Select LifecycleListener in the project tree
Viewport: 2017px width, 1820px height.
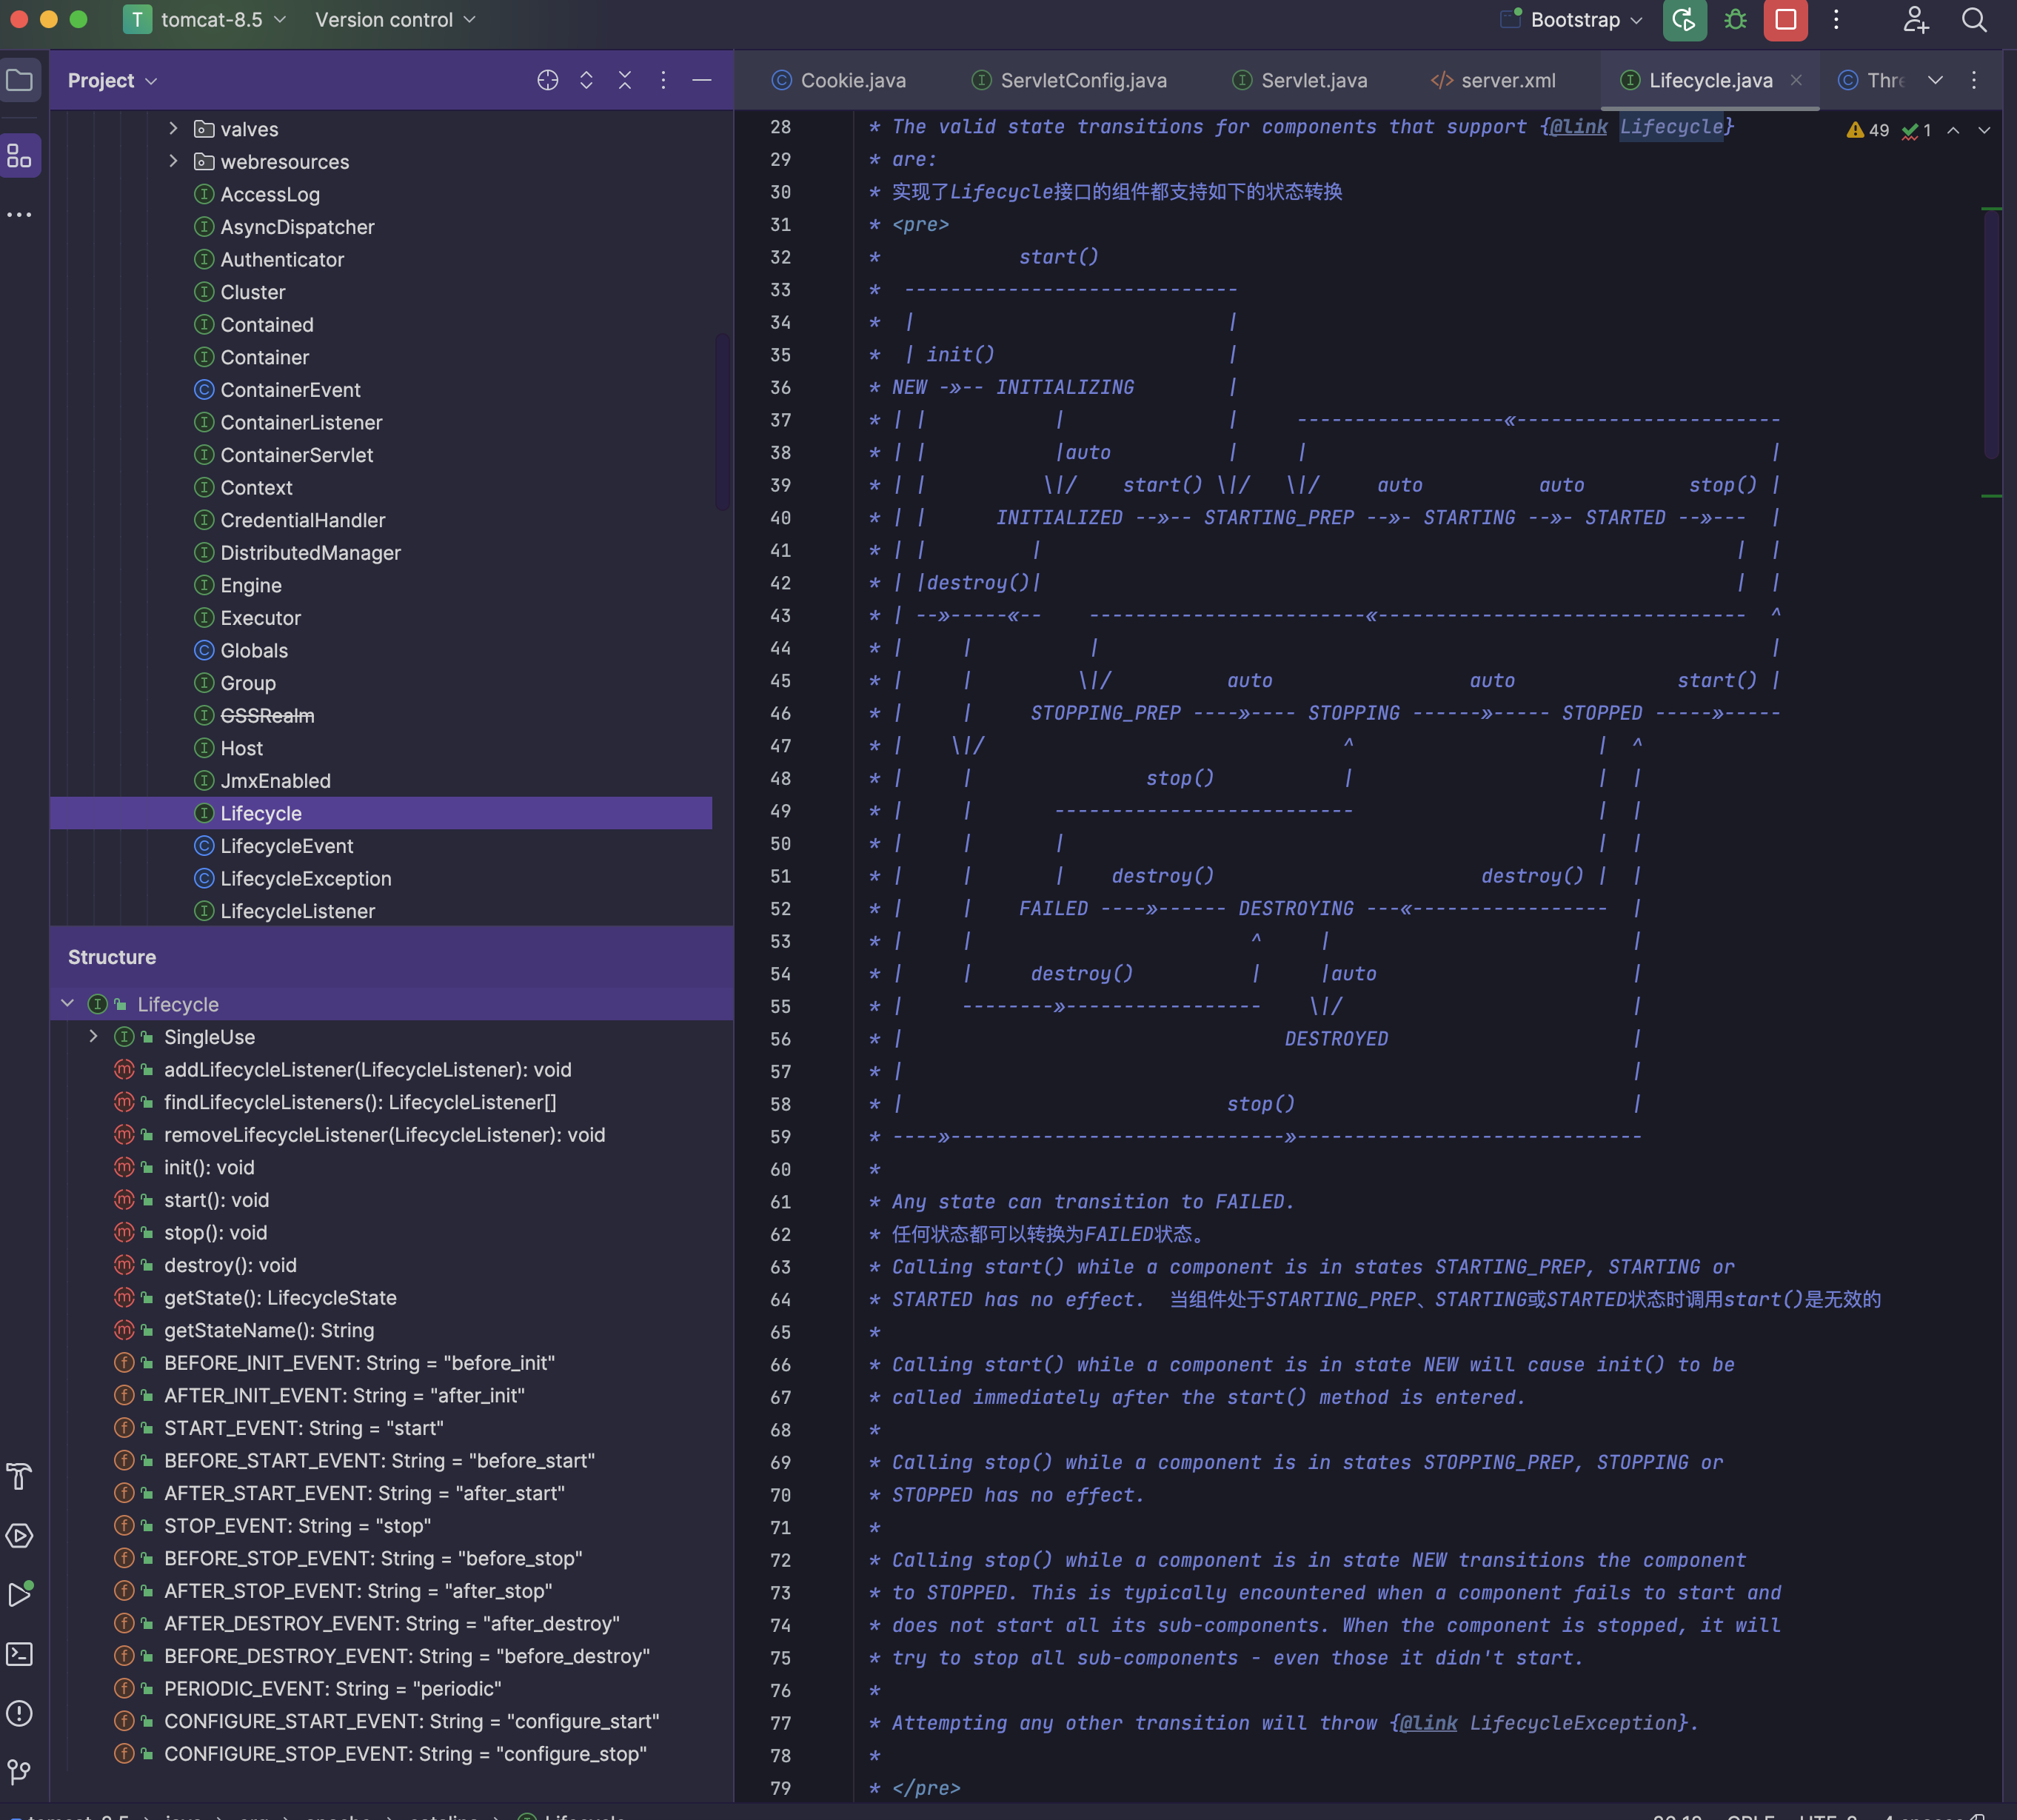coord(297,911)
